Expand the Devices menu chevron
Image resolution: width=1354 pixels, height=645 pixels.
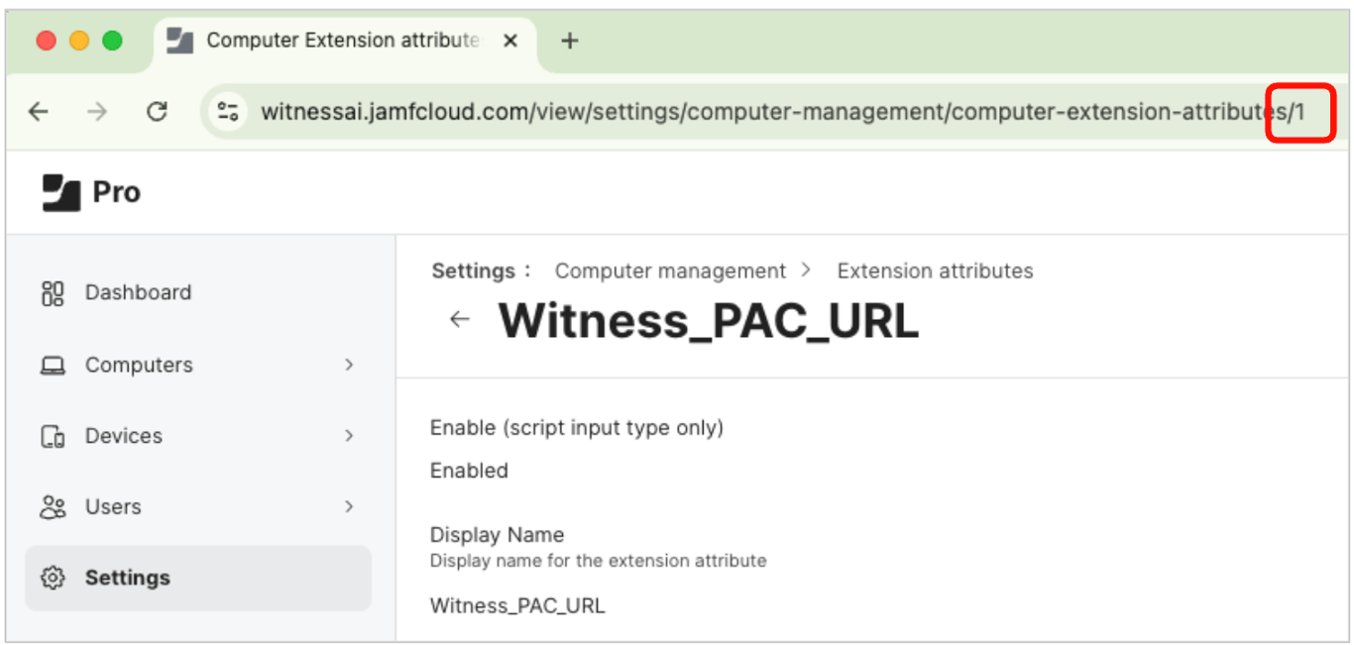(349, 436)
